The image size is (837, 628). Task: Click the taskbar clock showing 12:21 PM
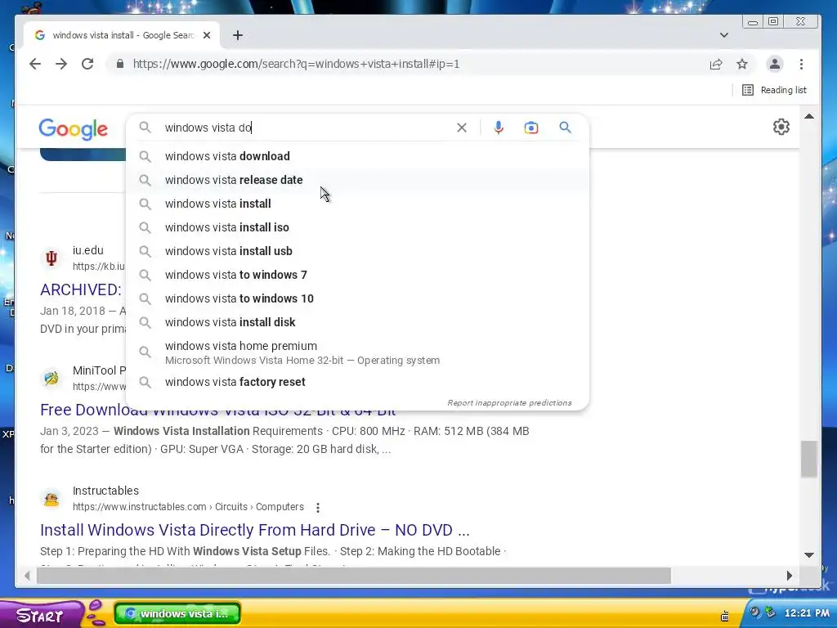coord(807,613)
